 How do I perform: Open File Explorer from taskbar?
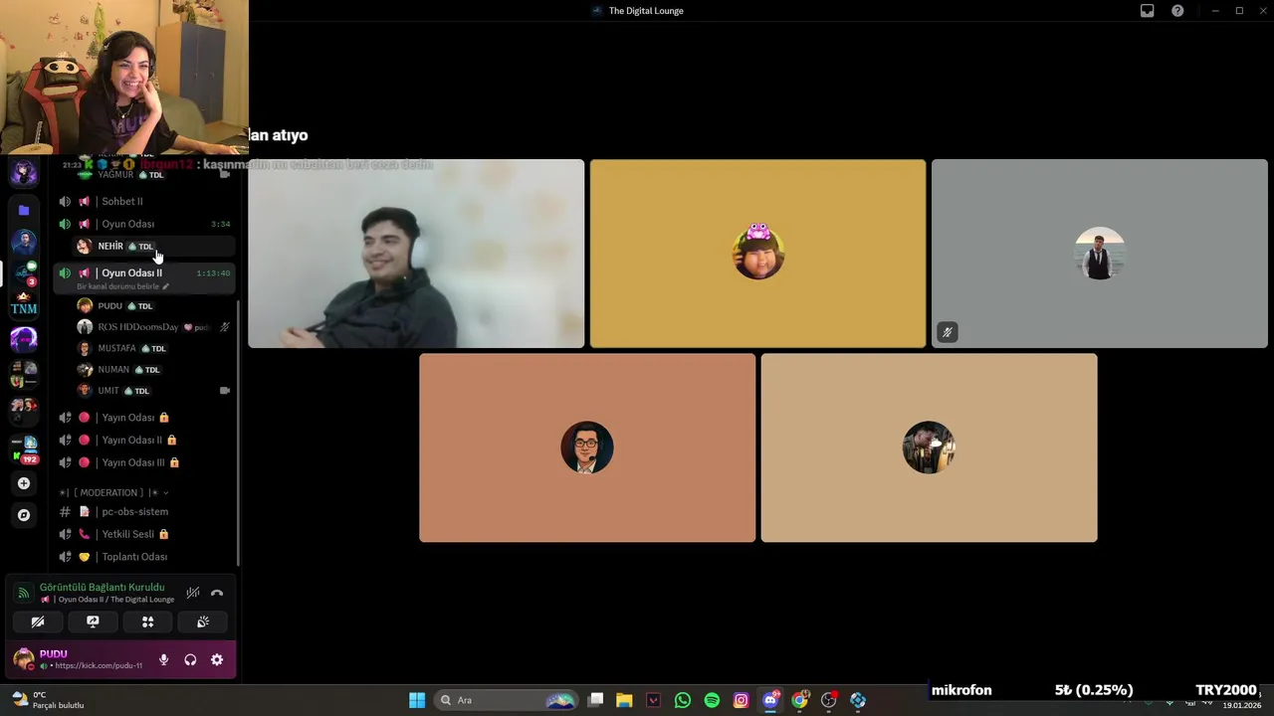[624, 700]
